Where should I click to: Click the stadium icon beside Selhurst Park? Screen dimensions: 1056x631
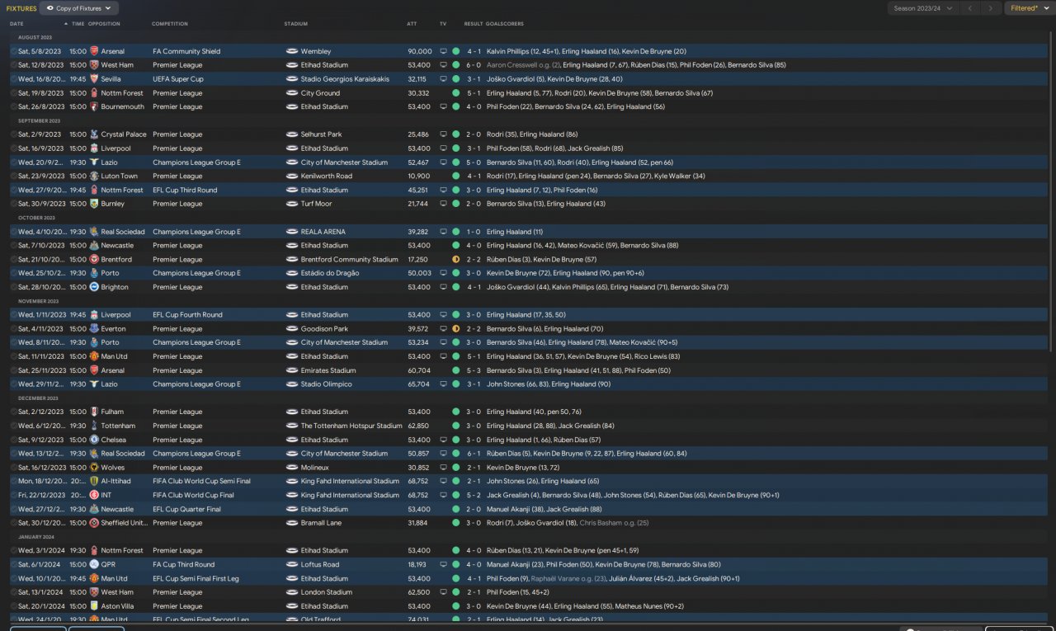click(291, 134)
